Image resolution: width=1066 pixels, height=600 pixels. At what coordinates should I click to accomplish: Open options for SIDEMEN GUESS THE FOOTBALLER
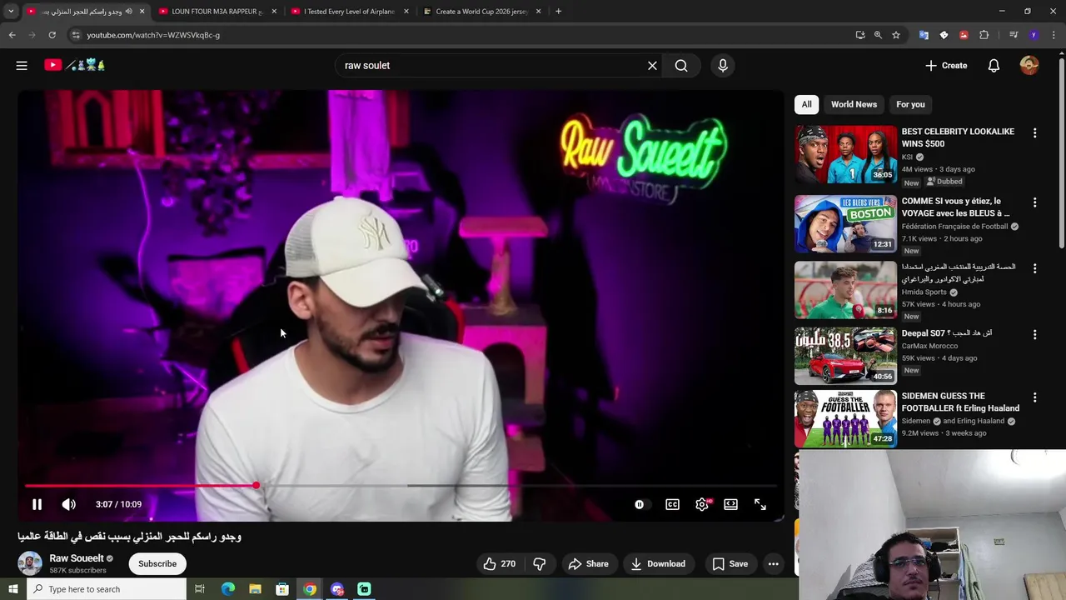[x=1034, y=397]
